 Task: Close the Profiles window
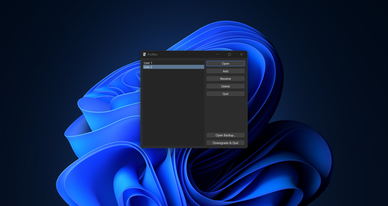click(241, 54)
